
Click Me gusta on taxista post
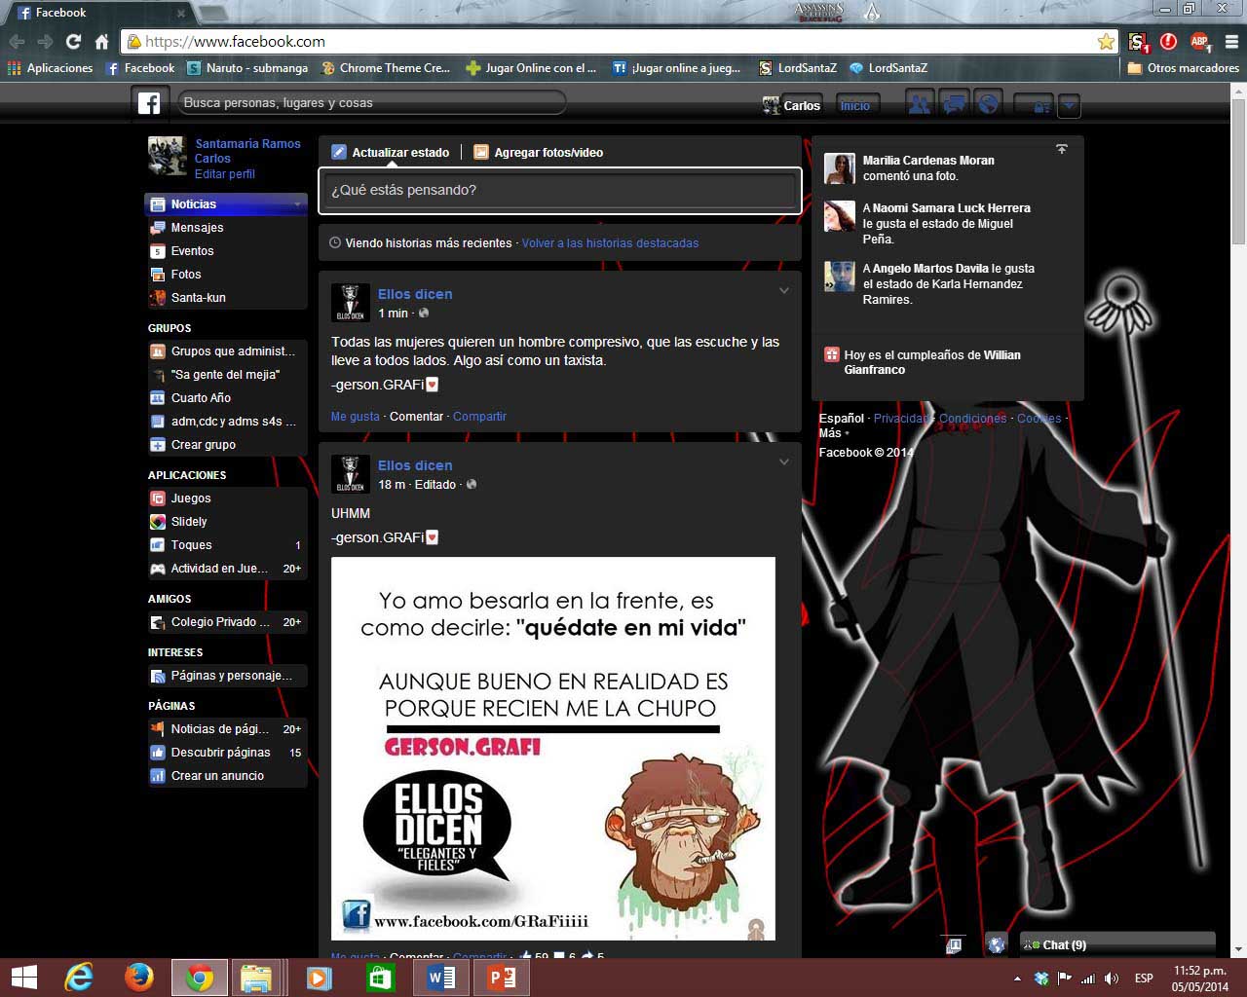(x=356, y=417)
